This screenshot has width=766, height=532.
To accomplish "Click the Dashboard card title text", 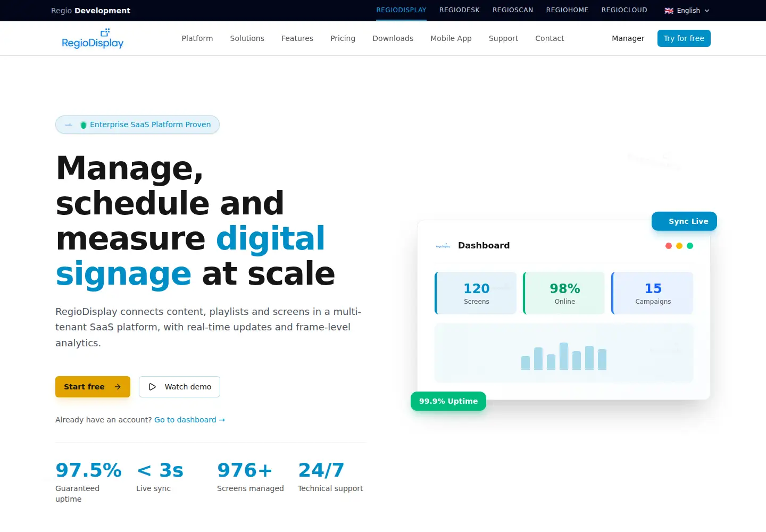I will tap(484, 245).
